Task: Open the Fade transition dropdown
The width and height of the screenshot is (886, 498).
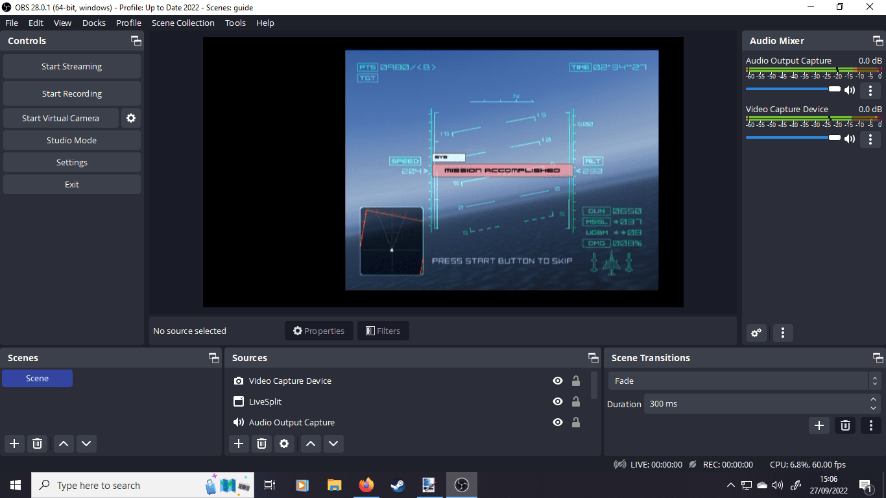Action: (745, 381)
